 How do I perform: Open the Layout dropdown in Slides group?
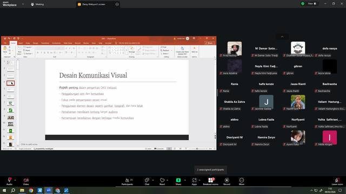click(x=28, y=47)
